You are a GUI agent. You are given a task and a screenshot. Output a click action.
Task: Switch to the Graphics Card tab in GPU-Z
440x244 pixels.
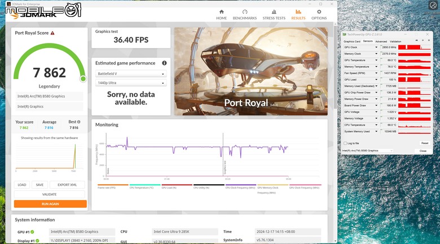pyautogui.click(x=352, y=41)
